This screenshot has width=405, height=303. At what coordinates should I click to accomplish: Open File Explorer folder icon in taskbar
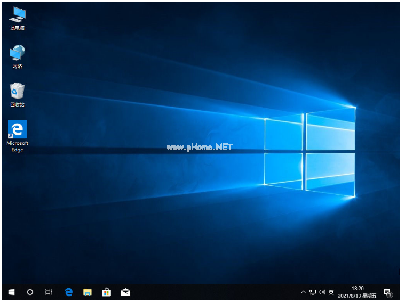coord(88,292)
